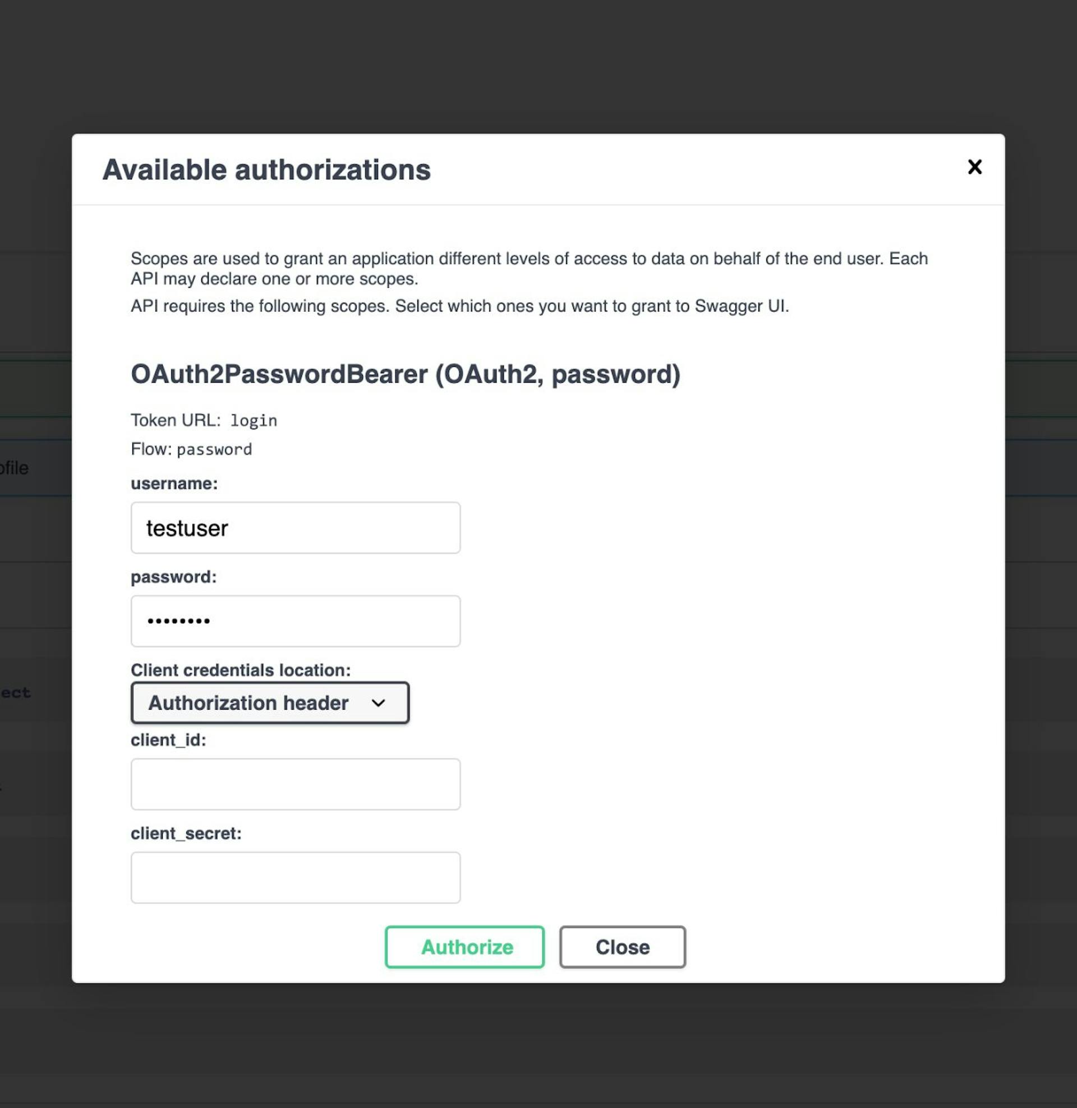The height and width of the screenshot is (1108, 1077).
Task: Focus the password input with hidden dots
Action: click(x=294, y=621)
